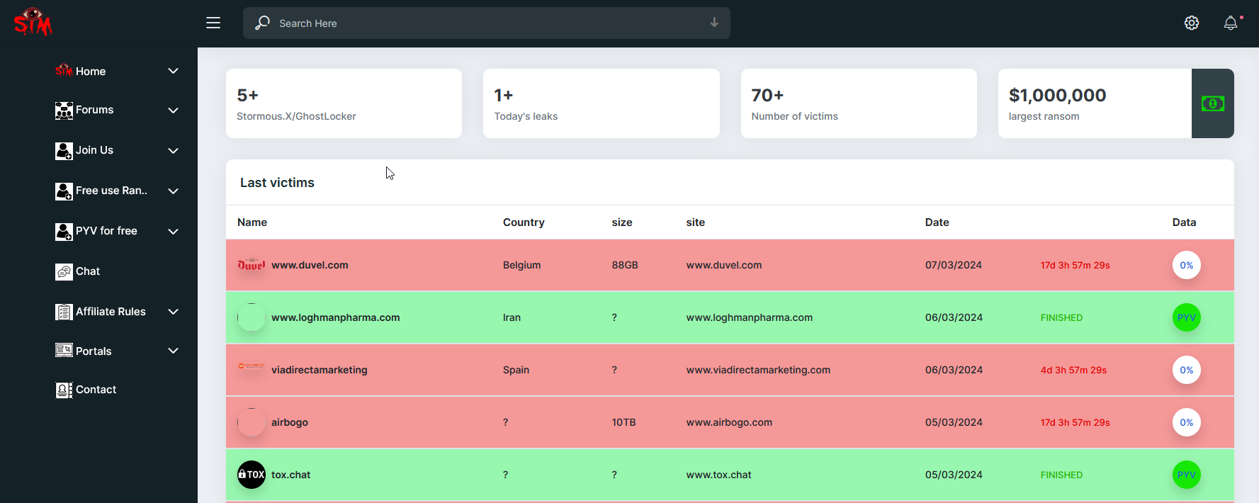Click the PYV badge in the tox.chat row
Image resolution: width=1259 pixels, height=503 pixels.
pyautogui.click(x=1187, y=475)
